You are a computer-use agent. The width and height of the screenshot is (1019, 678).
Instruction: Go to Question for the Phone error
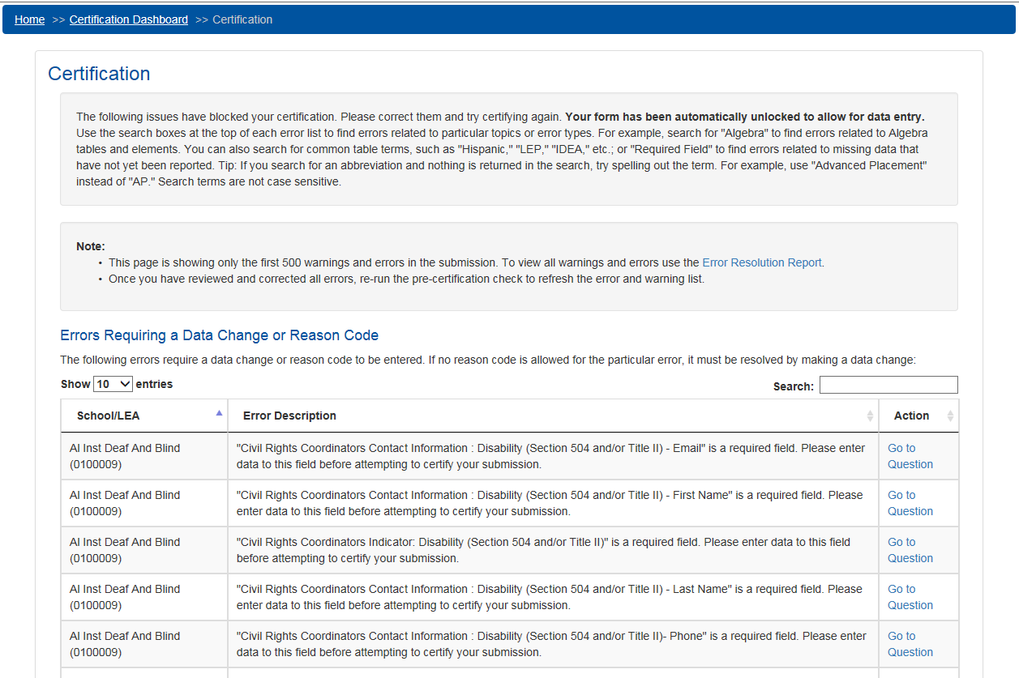[910, 644]
